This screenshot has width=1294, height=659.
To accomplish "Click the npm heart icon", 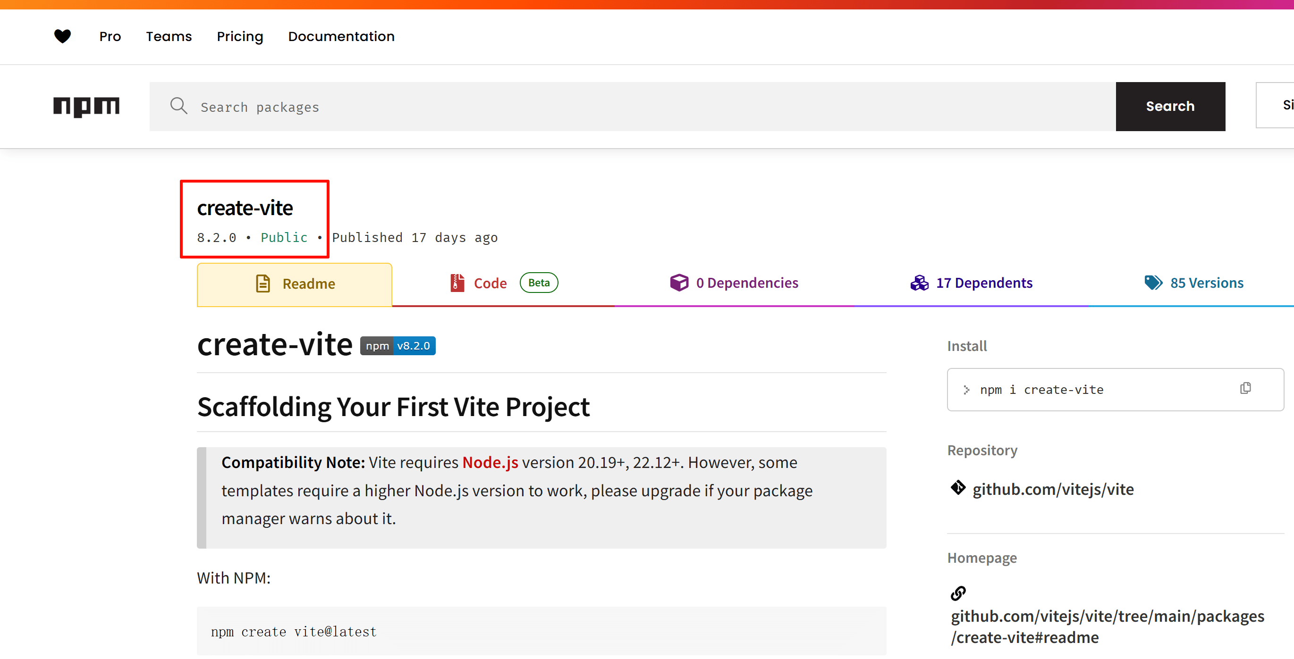I will [62, 36].
